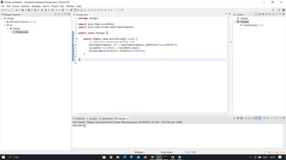The width and height of the screenshot is (286, 160).
Task: Click Collapse All in Package Explorer
Action: [x=55, y=14]
